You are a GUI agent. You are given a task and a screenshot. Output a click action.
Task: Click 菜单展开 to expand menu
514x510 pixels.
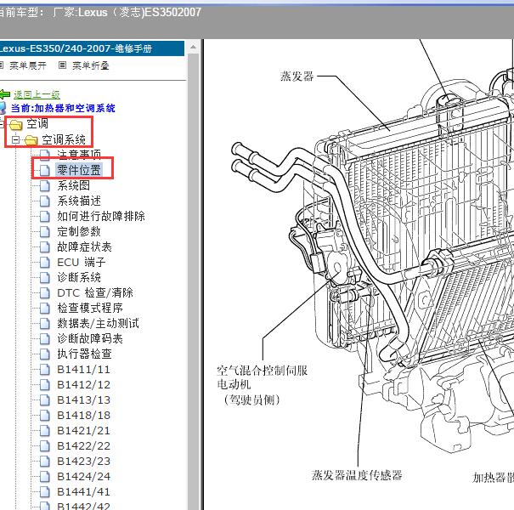click(28, 65)
